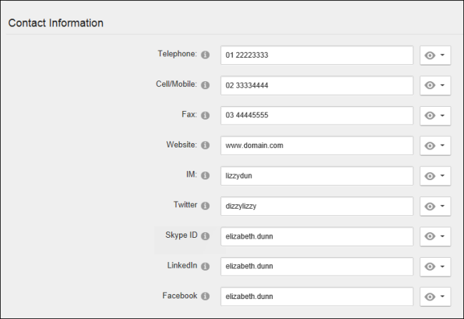The image size is (464, 319).
Task: Show help info for Skype ID
Action: click(205, 236)
